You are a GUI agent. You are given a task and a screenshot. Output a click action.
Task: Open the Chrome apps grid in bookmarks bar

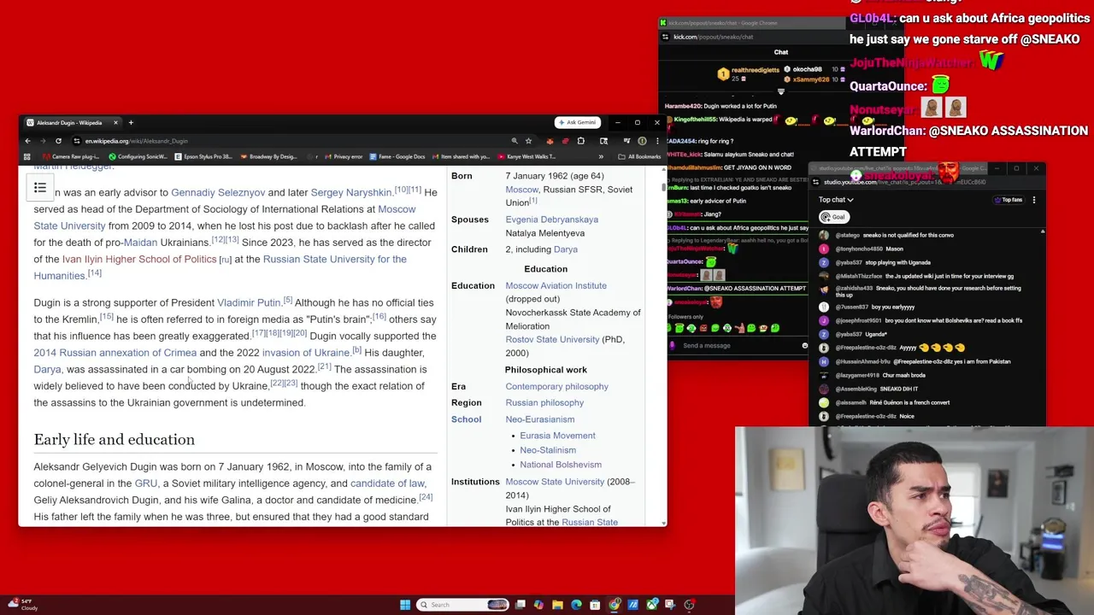pyautogui.click(x=26, y=156)
